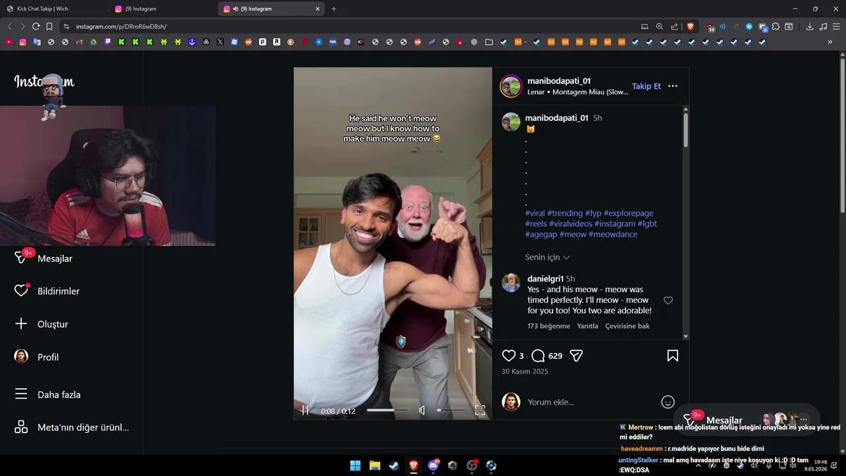The width and height of the screenshot is (846, 476).
Task: Open post options three-dot menu
Action: pos(673,86)
